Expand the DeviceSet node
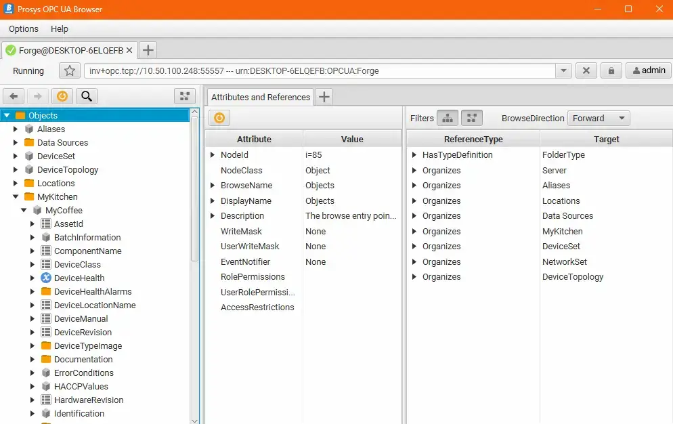Screen dimensions: 673x424 (16, 156)
